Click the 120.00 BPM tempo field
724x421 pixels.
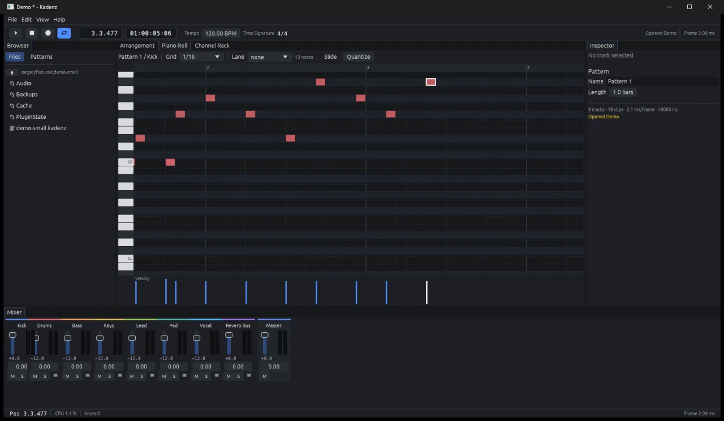tap(221, 33)
